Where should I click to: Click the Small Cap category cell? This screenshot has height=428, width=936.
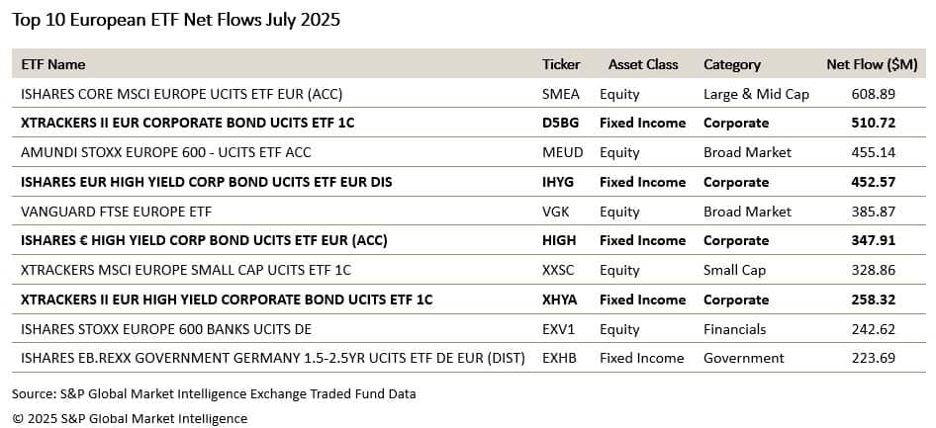tap(734, 270)
